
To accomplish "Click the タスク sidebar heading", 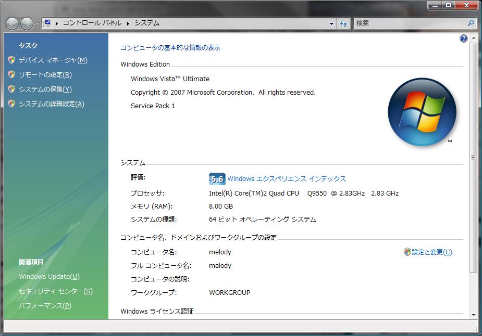I will (x=28, y=45).
